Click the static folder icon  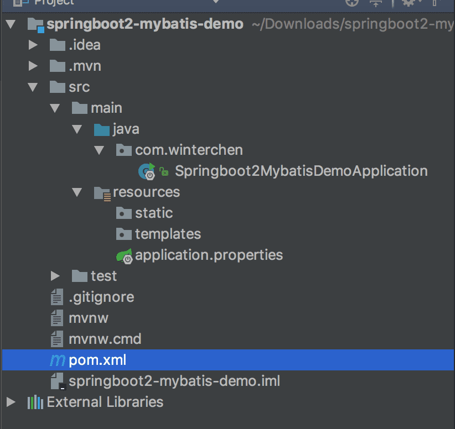point(124,213)
